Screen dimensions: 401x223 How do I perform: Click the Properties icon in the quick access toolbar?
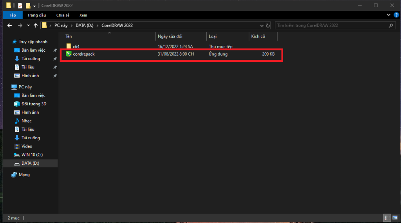(x=20, y=5)
